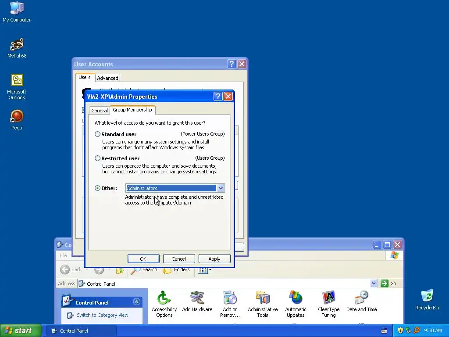
Task: Open Date and Time applet
Action: coord(361,301)
